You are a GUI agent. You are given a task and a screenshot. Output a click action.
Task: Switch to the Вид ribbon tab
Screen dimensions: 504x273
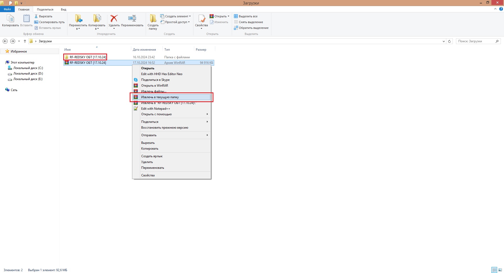(x=64, y=9)
